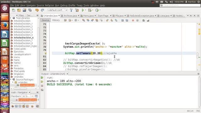
Task: Open LibreOffice Calc from the launcher
Action: point(5,43)
